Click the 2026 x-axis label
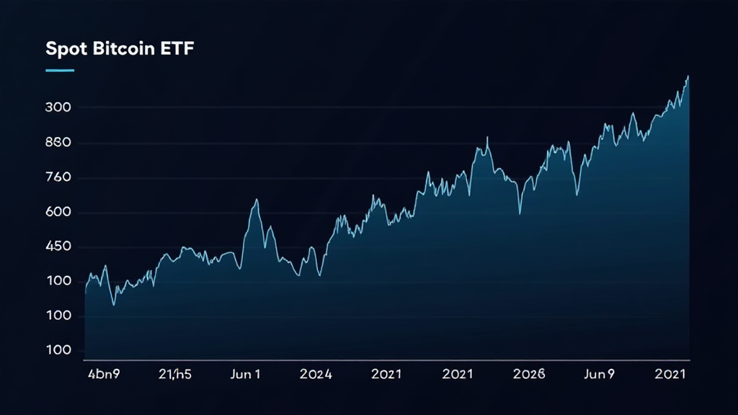This screenshot has width=738, height=415. [x=528, y=374]
